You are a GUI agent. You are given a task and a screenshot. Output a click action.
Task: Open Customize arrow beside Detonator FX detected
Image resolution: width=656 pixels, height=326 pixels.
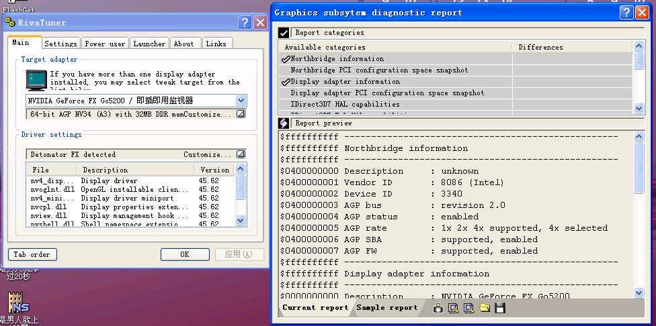click(241, 154)
